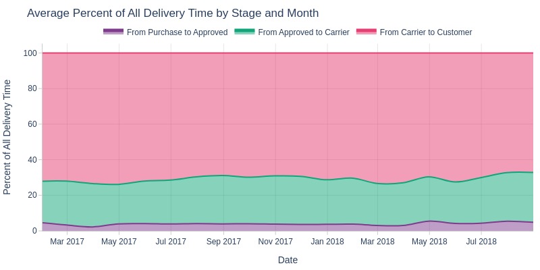Click the May 2017 x-axis label

tap(119, 242)
